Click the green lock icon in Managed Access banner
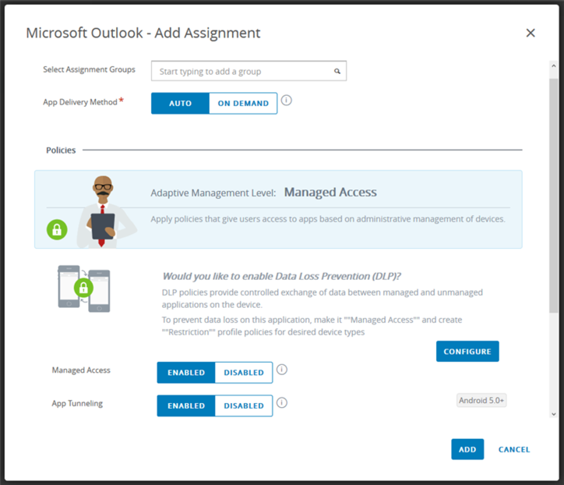564x485 pixels. click(58, 231)
